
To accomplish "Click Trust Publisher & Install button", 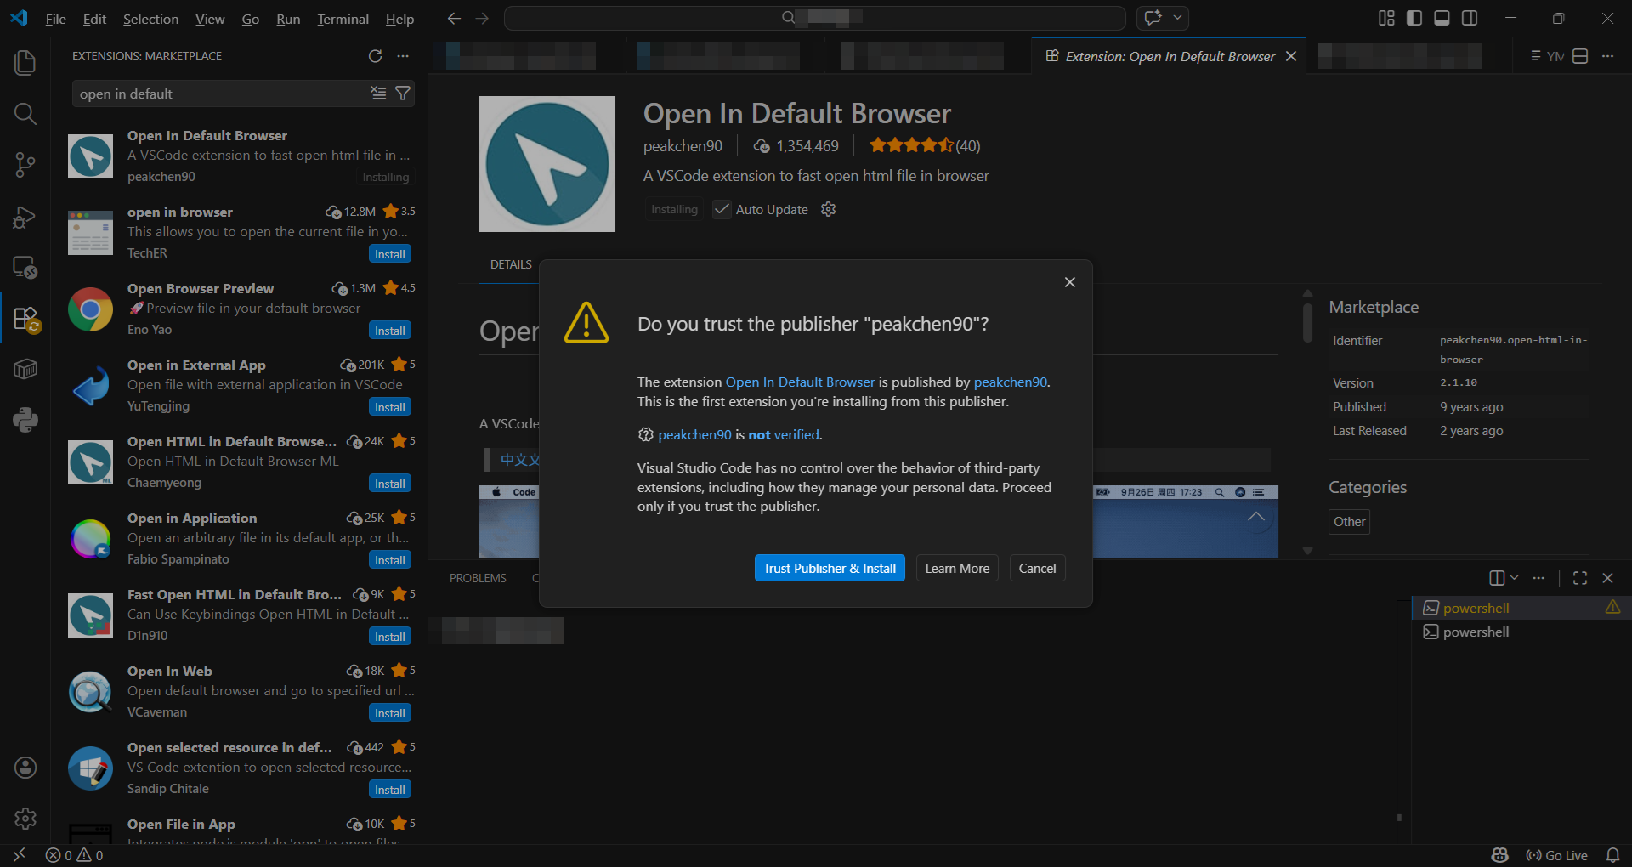I will tap(829, 569).
